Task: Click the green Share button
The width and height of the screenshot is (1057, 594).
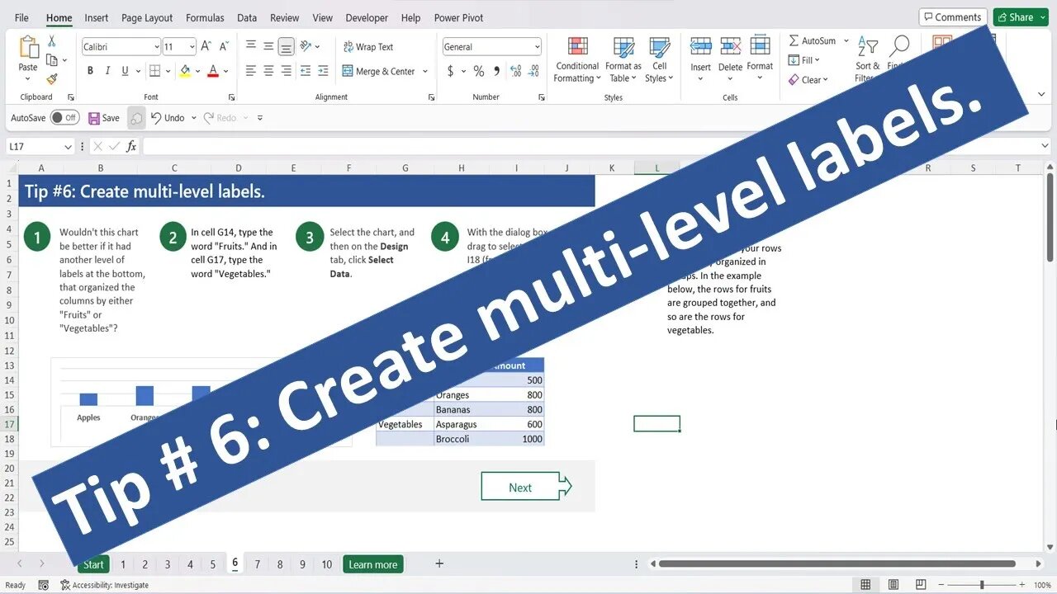Action: pos(1021,17)
